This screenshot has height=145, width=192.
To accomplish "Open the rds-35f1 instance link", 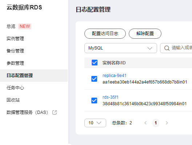I will [x=111, y=97].
